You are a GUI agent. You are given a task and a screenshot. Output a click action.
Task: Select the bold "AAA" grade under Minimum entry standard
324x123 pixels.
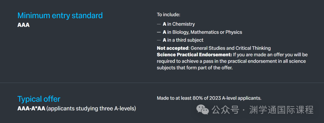click(x=23, y=25)
